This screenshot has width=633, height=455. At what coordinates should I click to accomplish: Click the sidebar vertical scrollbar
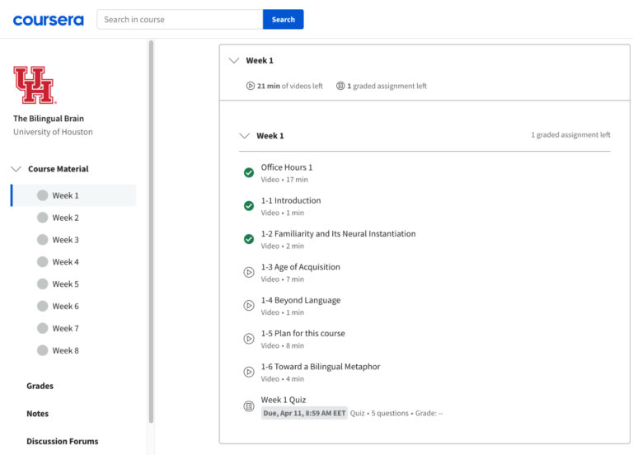pyautogui.click(x=151, y=231)
